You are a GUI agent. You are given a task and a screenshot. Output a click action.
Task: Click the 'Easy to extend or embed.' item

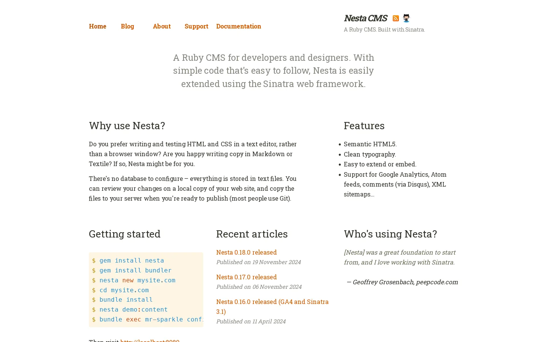[380, 164]
